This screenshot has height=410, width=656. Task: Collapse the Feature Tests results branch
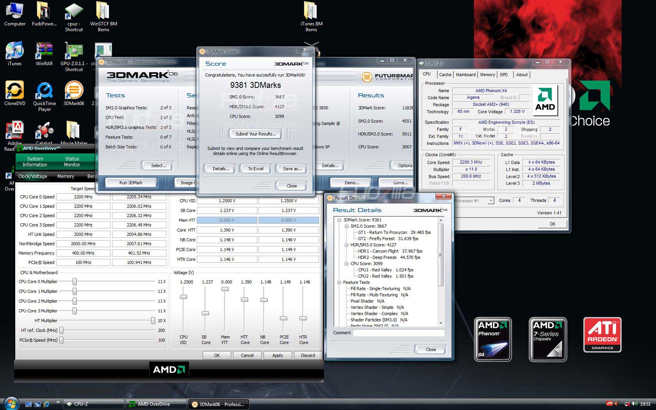(x=339, y=282)
